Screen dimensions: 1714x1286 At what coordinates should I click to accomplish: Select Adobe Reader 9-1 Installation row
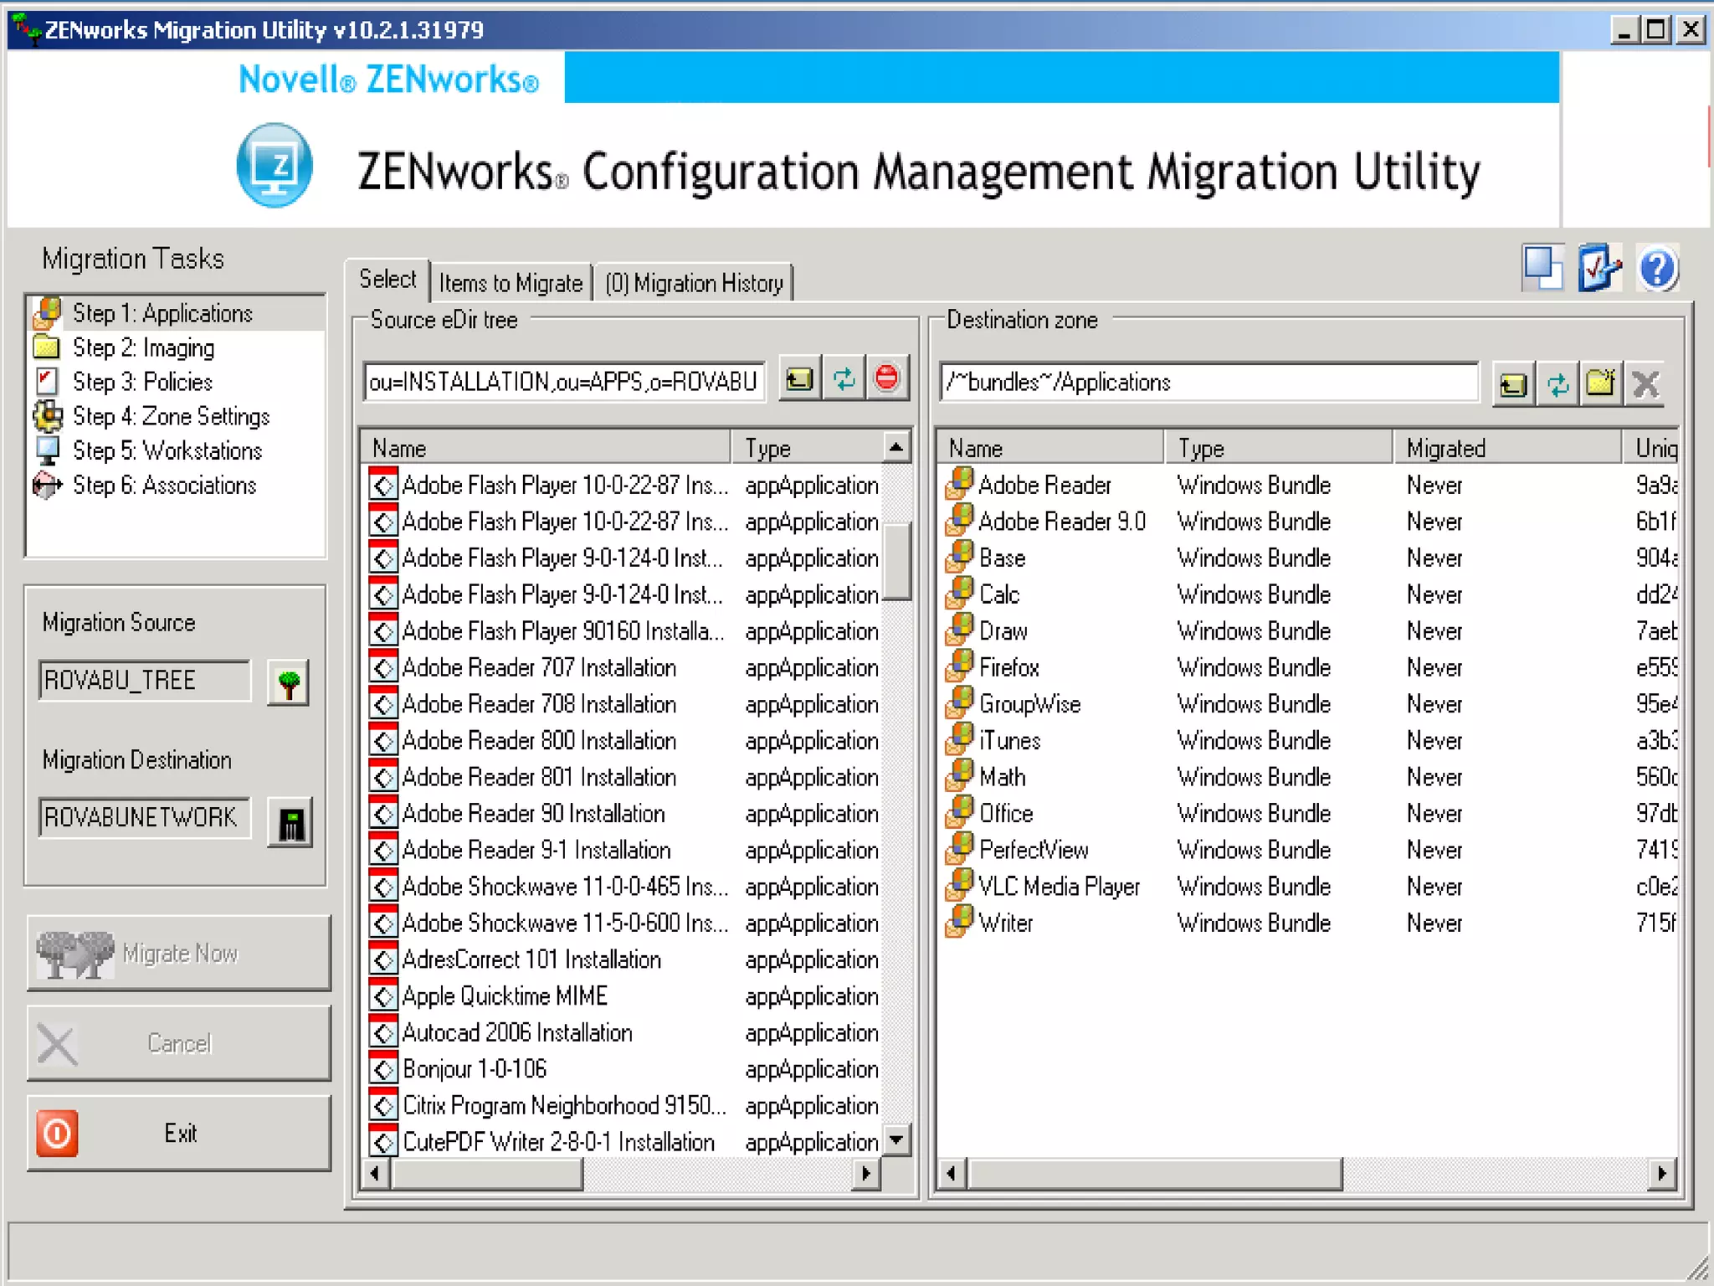[624, 850]
